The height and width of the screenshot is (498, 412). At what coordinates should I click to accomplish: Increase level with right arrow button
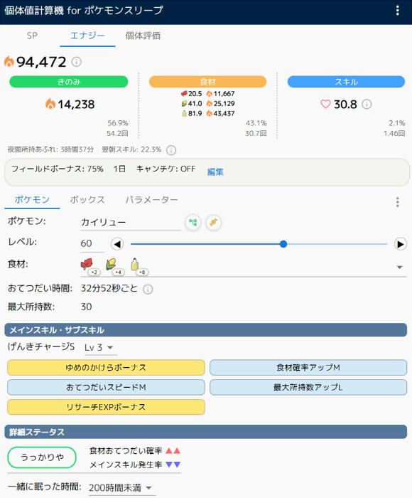[400, 244]
